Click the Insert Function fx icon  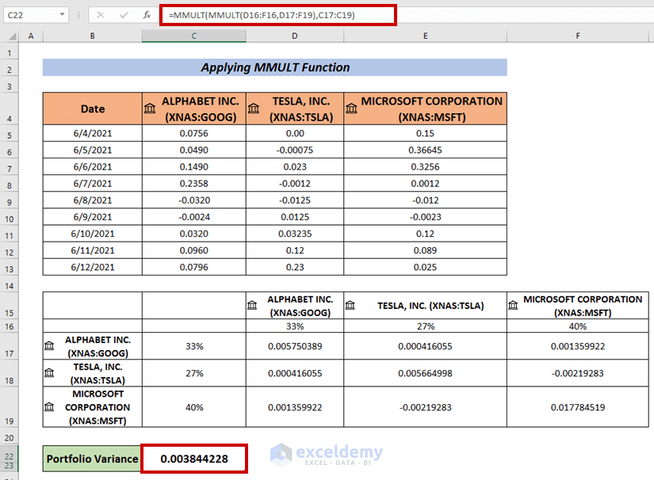click(147, 15)
